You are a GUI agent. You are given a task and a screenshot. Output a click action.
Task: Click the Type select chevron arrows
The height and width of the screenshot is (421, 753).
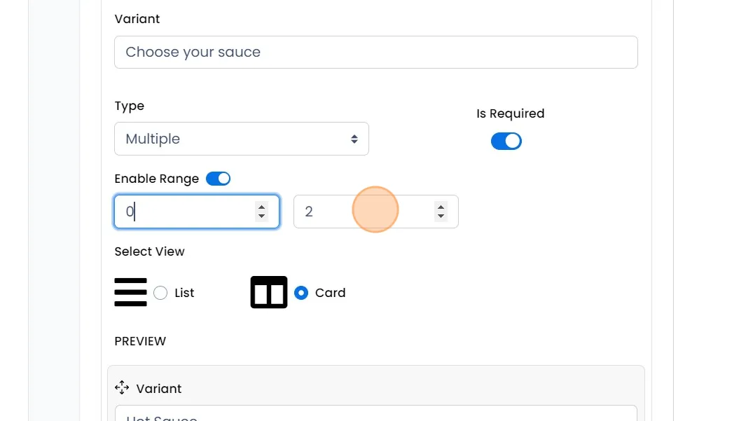(x=354, y=139)
